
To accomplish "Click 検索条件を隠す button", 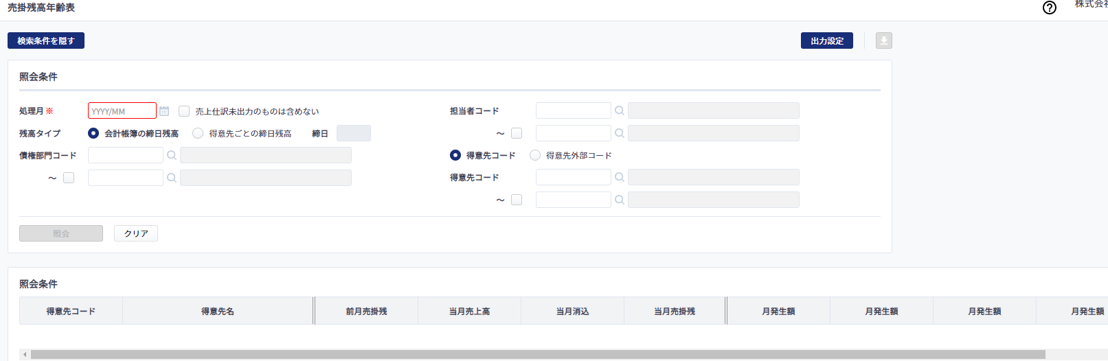I will click(x=46, y=40).
